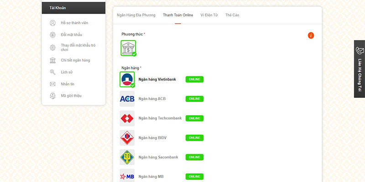The width and height of the screenshot is (365, 182).
Task: Click the magnifier icon beside Lịch sử
Action: (x=52, y=72)
